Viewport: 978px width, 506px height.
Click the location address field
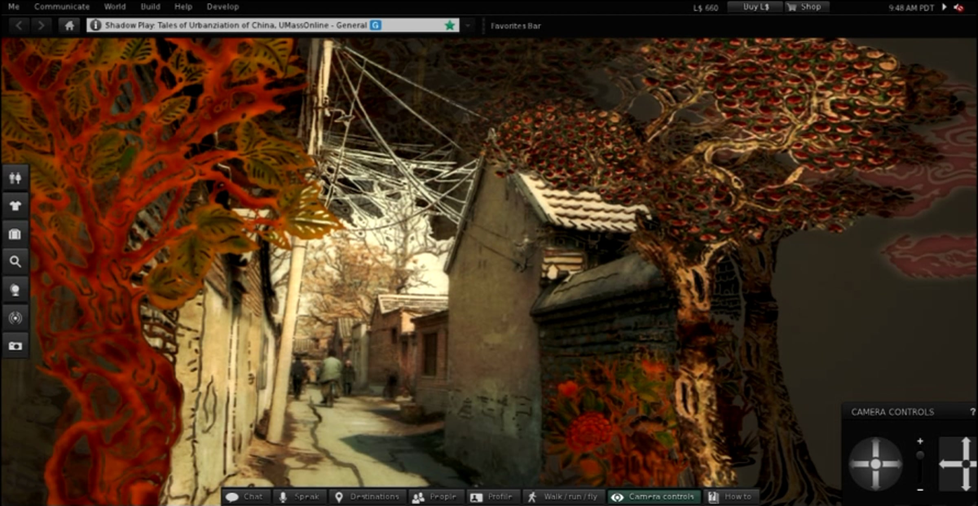[273, 25]
